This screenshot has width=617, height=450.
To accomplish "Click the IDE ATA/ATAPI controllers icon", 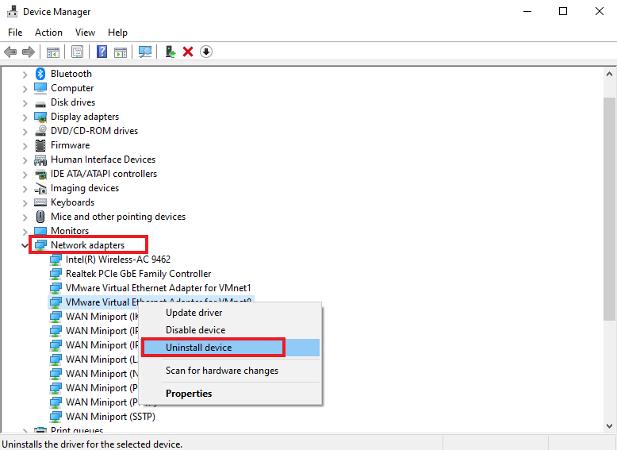I will tap(40, 174).
